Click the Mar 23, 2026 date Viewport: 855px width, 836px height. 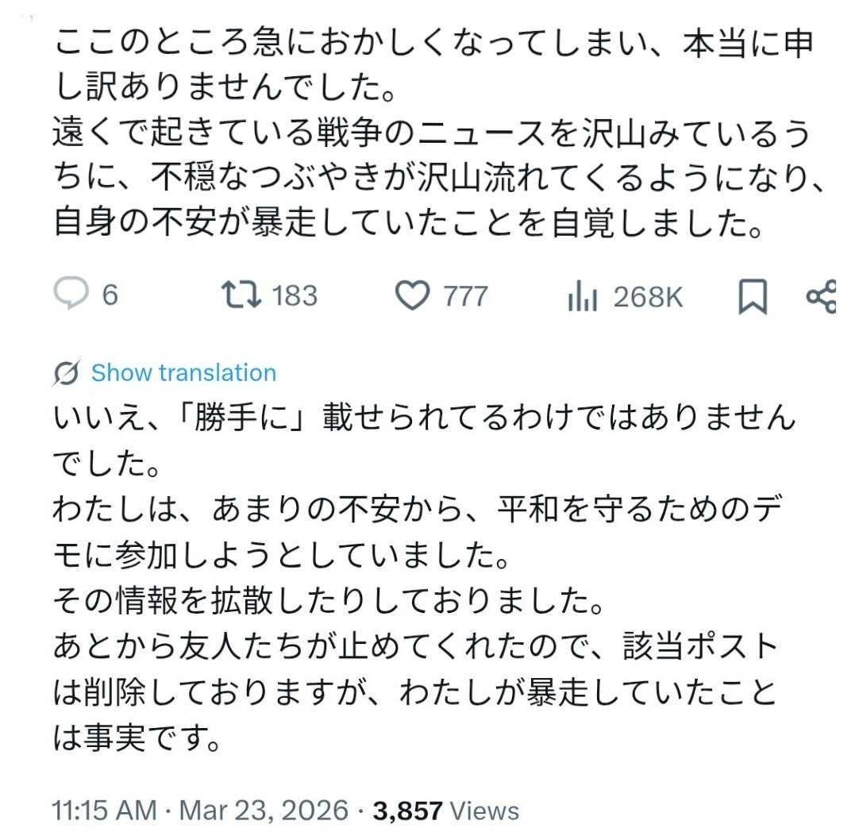(263, 811)
